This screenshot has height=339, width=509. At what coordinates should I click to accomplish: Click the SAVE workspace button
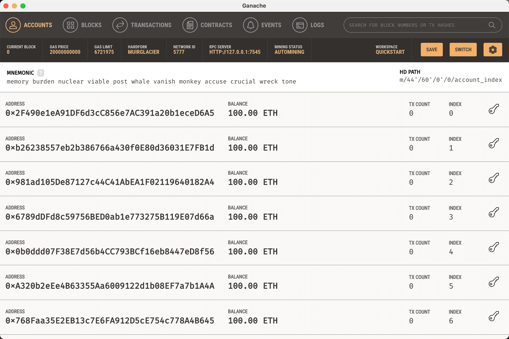coord(432,50)
